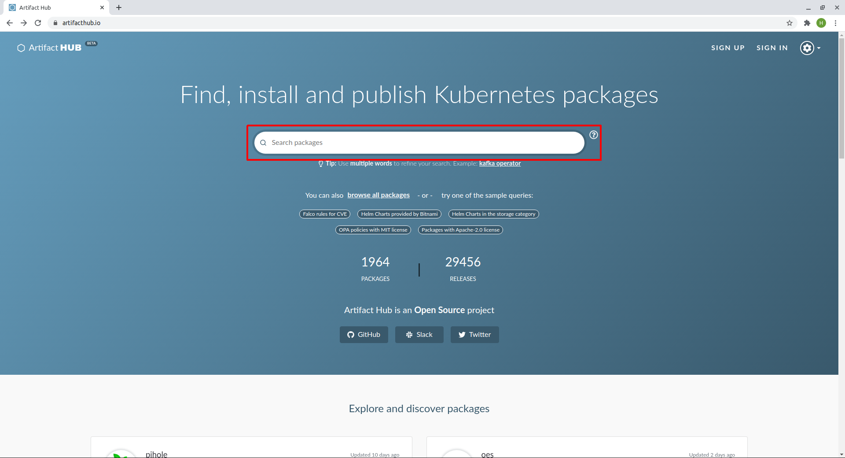The image size is (845, 458).
Task: Open the search tips help icon
Action: pyautogui.click(x=594, y=135)
